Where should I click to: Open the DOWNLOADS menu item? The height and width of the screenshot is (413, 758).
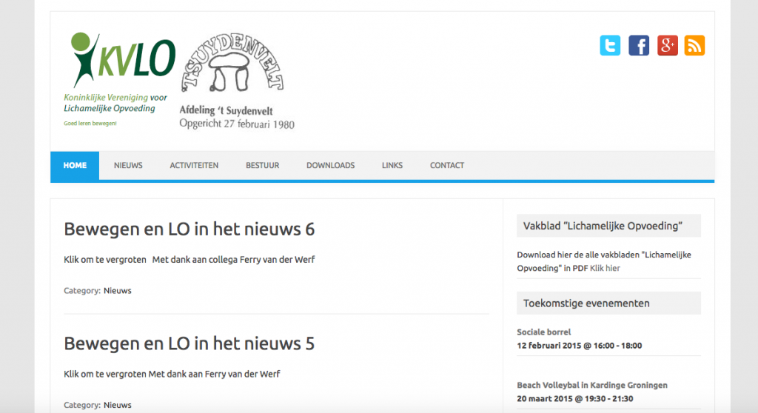(x=331, y=165)
